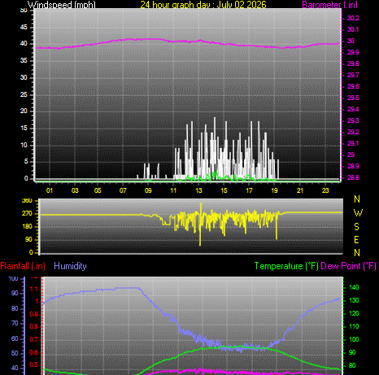The image size is (379, 375).
Task: Click the 29.9 barometer axis value
Action: tap(353, 52)
